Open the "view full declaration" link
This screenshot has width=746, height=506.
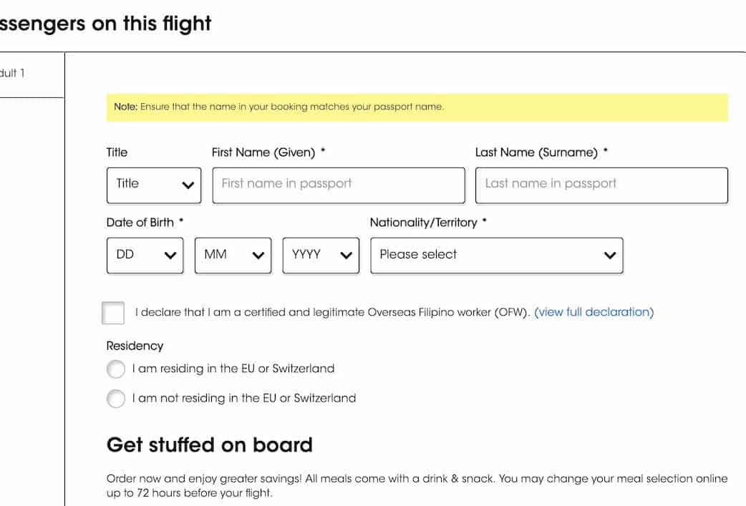pyautogui.click(x=594, y=312)
